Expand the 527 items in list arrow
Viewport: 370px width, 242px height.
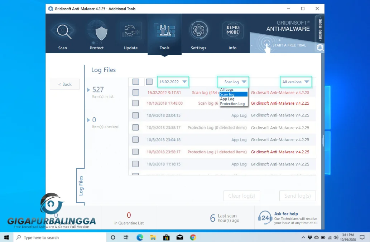click(x=88, y=90)
